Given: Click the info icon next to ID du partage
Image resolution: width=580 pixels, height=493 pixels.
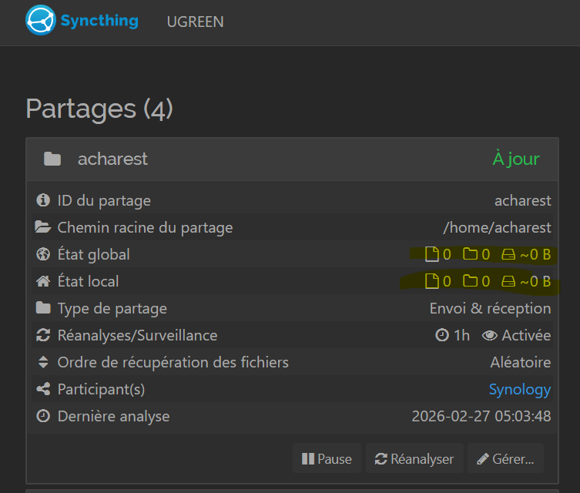Looking at the screenshot, I should (x=43, y=201).
